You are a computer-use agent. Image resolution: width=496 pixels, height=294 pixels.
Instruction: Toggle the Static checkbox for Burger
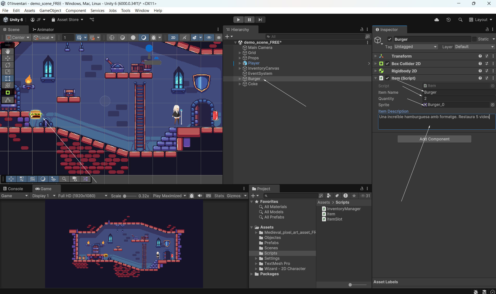click(x=475, y=39)
